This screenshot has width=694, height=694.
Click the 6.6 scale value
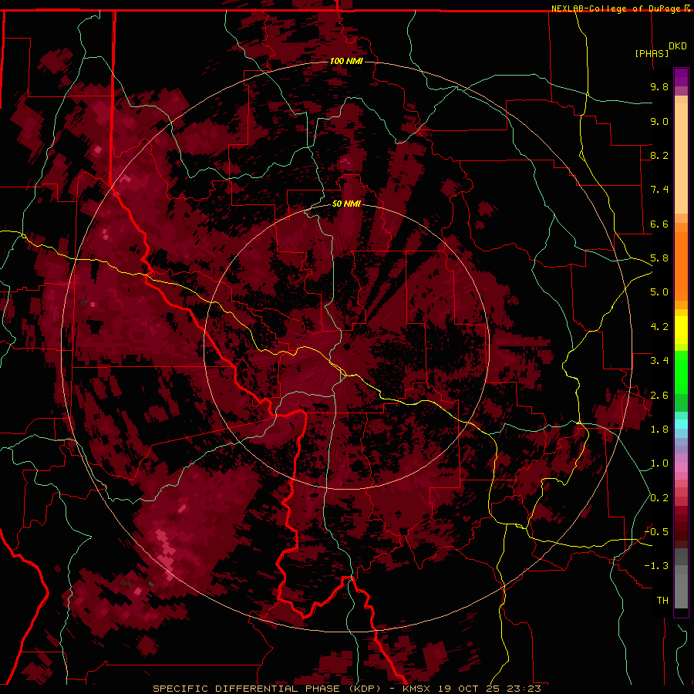click(659, 224)
